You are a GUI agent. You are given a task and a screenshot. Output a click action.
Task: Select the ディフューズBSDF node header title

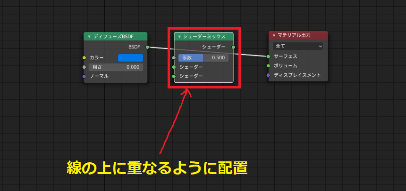pos(113,37)
